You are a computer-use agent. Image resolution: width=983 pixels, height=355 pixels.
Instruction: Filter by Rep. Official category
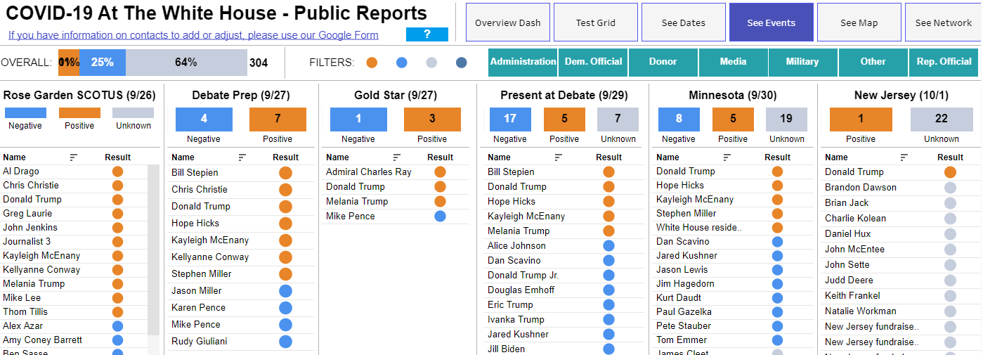tap(945, 62)
